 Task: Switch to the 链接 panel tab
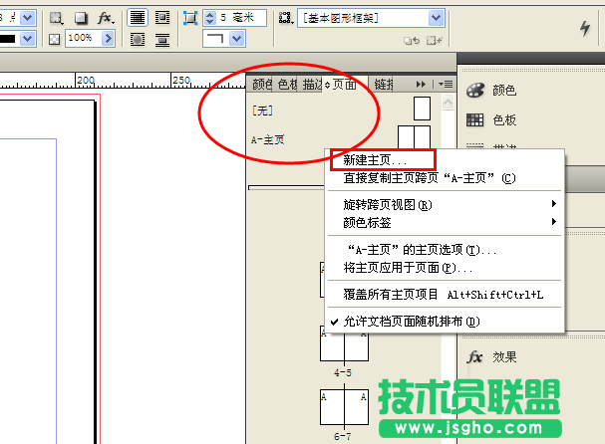384,84
